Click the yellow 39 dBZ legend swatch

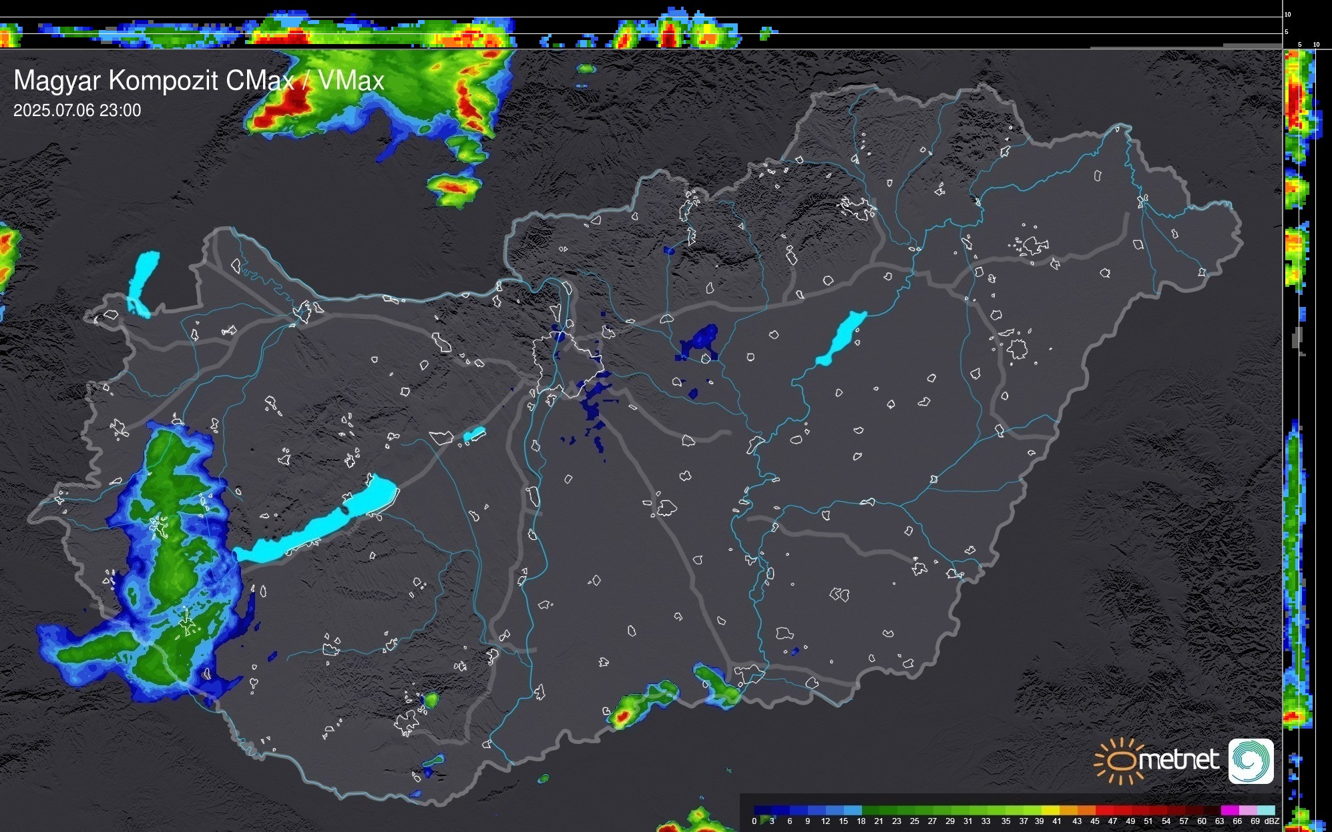[x=1050, y=810]
